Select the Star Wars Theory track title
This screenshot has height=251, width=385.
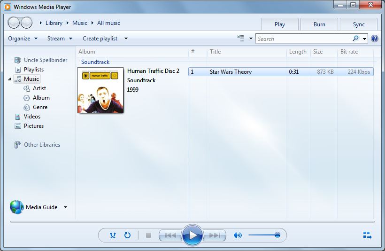click(x=231, y=72)
